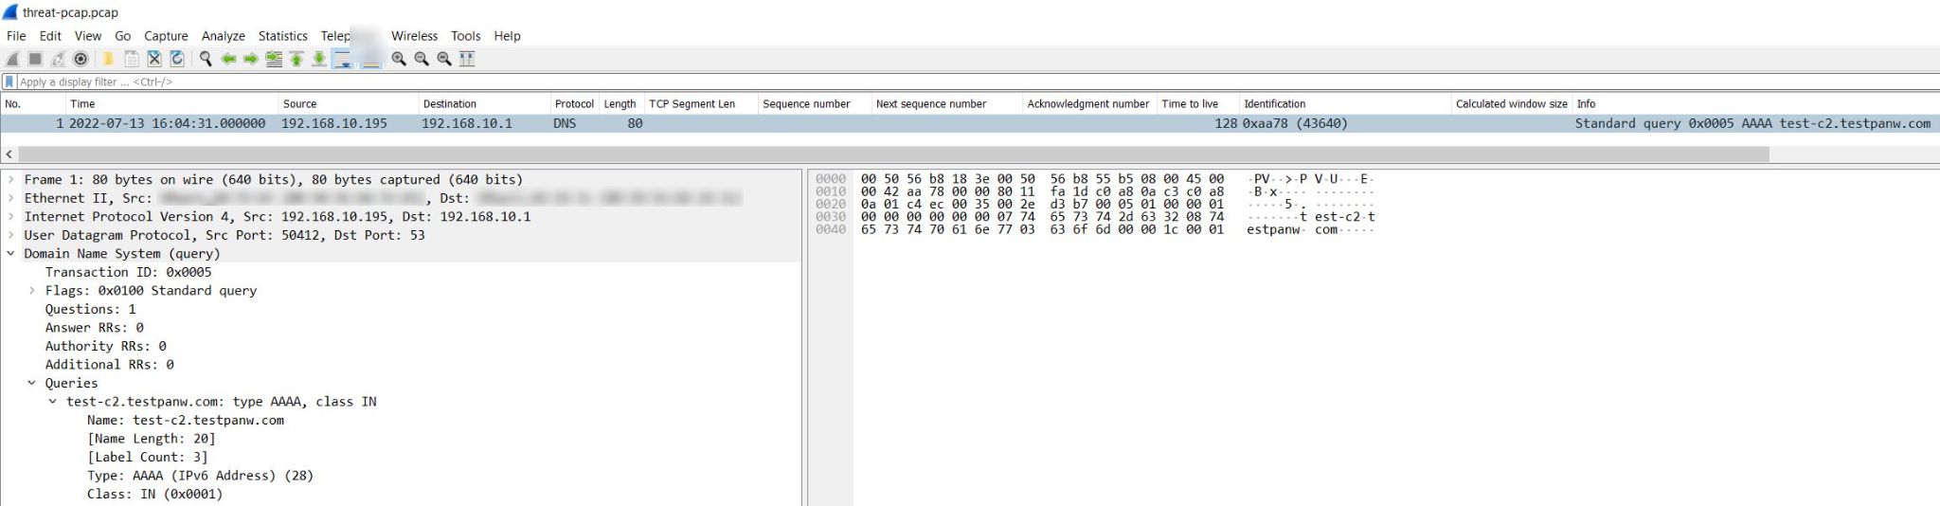
Task: Select Transaction ID: 0x0005 line
Action: [x=129, y=272]
